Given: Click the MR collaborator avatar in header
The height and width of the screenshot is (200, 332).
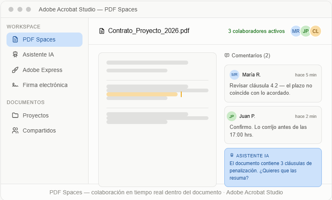Looking at the screenshot, I should point(295,31).
